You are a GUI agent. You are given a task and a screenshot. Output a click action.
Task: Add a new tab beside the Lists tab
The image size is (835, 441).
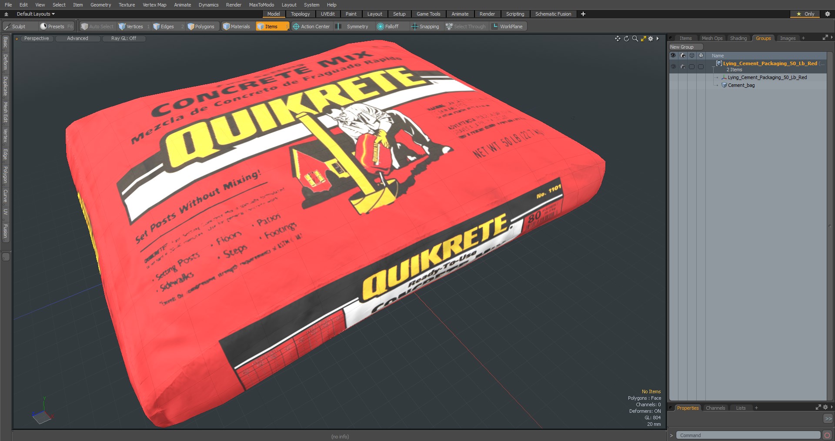(x=756, y=408)
